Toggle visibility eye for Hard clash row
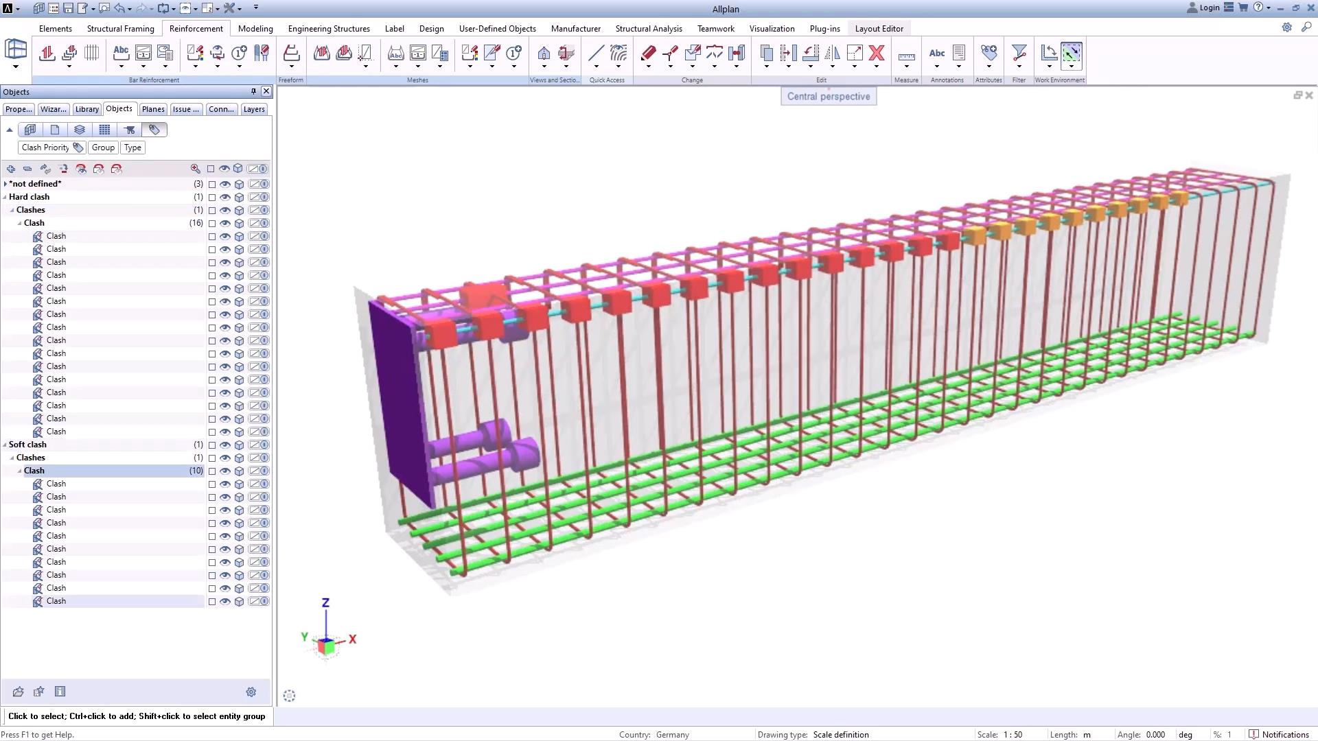 (224, 197)
